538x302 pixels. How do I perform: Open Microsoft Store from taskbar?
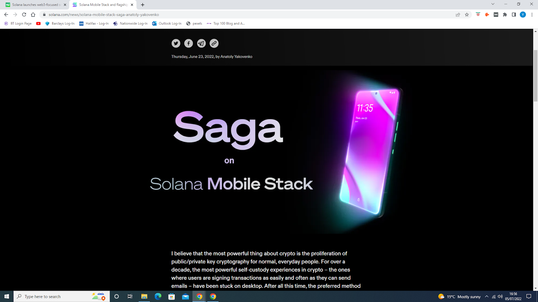(171, 296)
